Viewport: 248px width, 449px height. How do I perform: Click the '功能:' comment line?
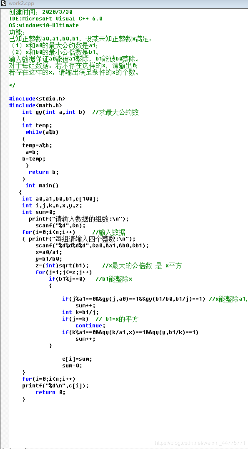click(x=17, y=32)
